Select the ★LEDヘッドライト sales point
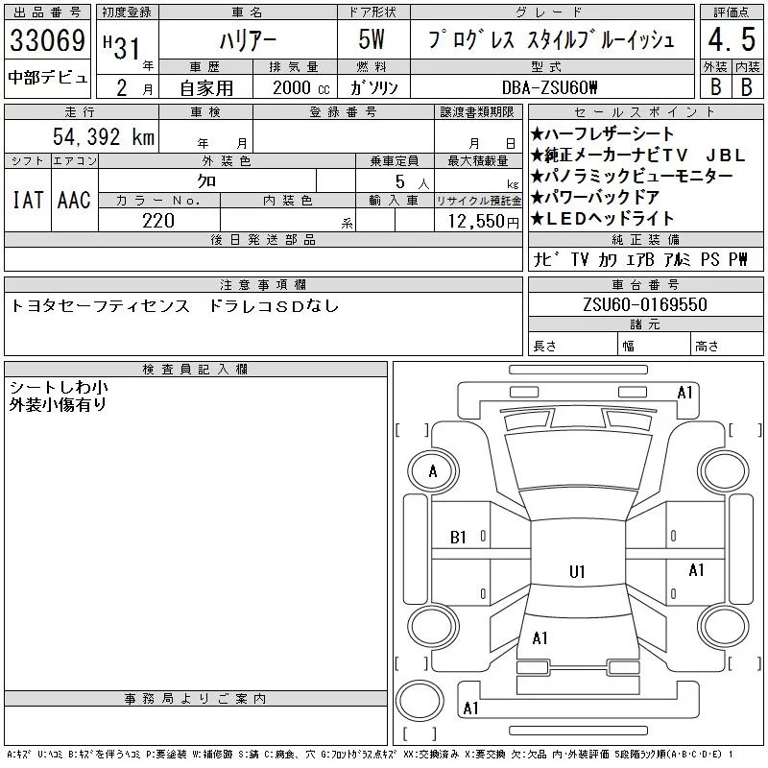This screenshot has height=768, width=768. click(x=603, y=219)
